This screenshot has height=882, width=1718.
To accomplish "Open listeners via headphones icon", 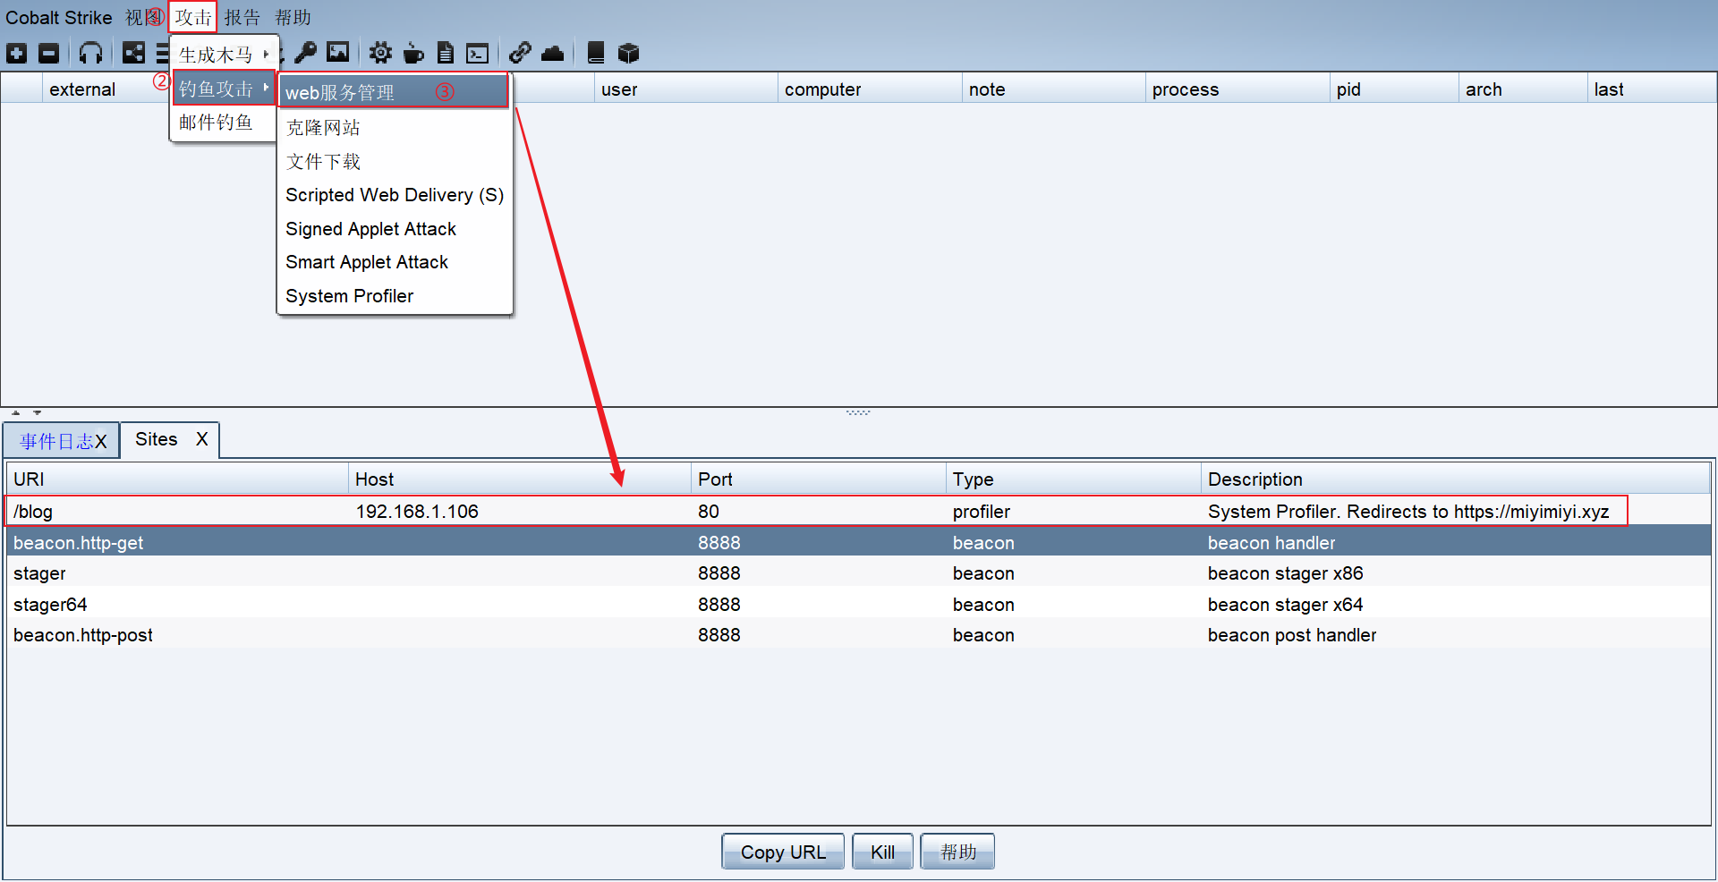I will [90, 54].
